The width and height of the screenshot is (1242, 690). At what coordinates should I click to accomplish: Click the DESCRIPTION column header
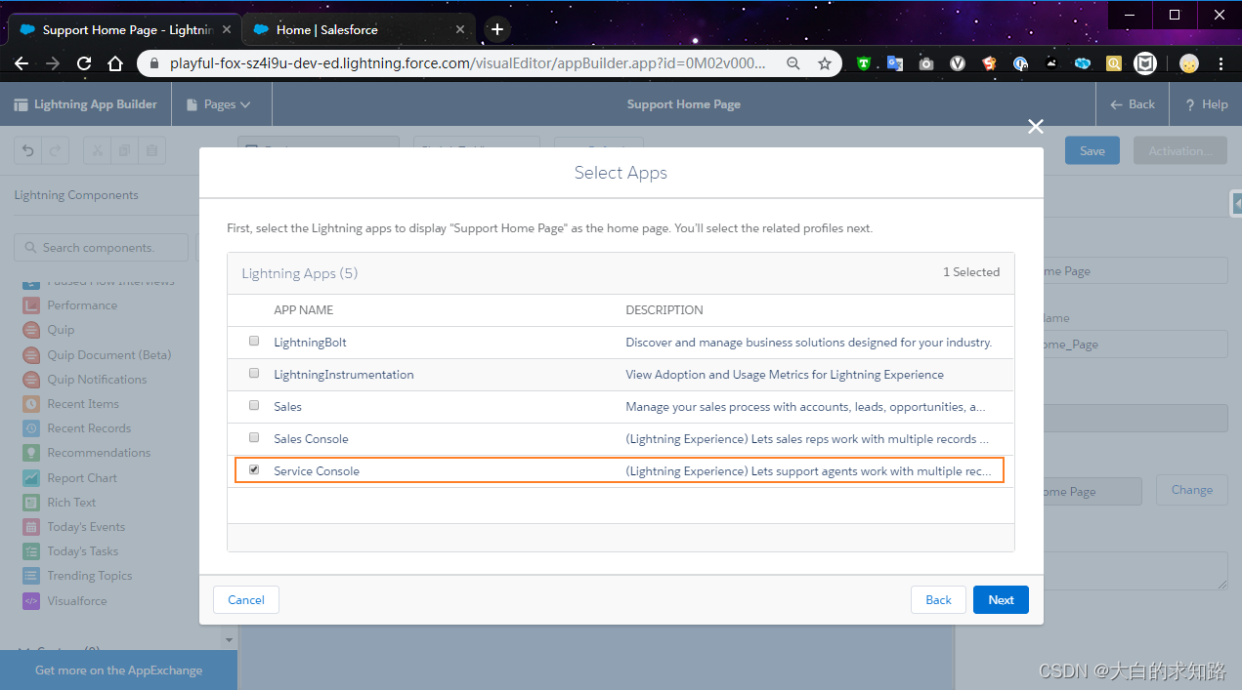click(664, 309)
